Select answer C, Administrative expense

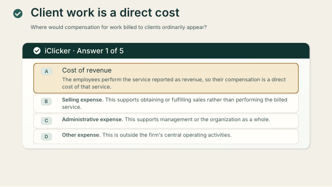(x=166, y=121)
